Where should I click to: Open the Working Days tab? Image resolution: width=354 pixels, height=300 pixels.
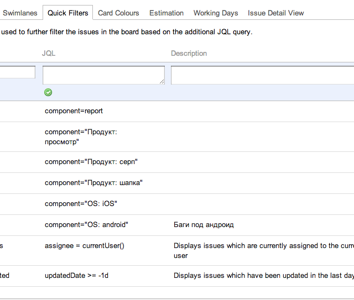click(x=216, y=13)
